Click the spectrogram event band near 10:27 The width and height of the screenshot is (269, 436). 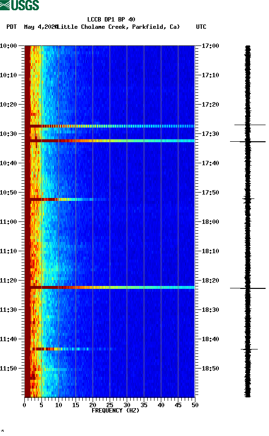tap(110, 126)
